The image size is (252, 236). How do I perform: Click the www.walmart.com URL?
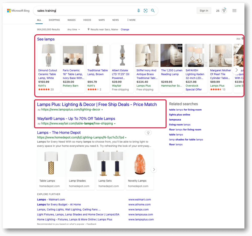click(x=140, y=200)
